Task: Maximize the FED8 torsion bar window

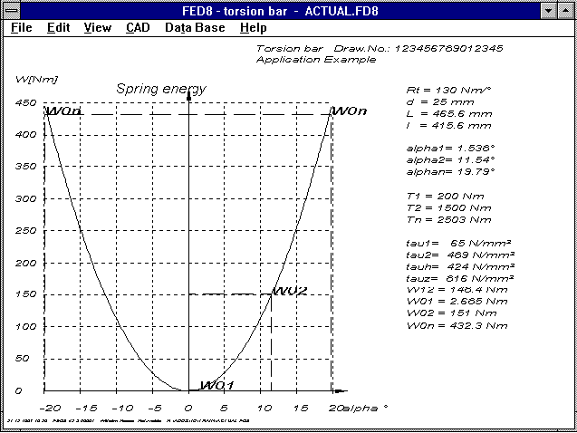Action: coord(566,10)
